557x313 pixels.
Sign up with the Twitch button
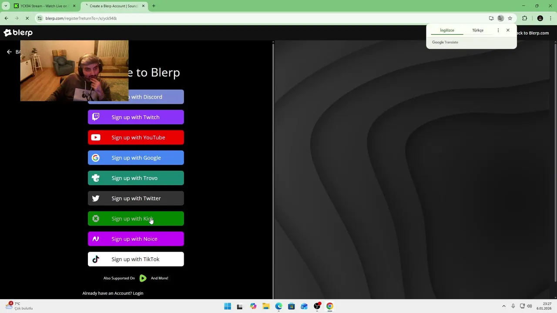coord(136,117)
